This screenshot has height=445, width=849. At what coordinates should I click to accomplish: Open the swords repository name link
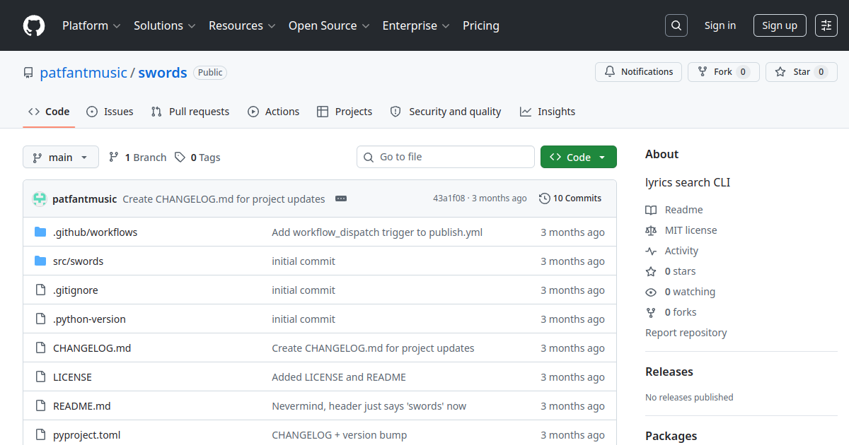163,73
